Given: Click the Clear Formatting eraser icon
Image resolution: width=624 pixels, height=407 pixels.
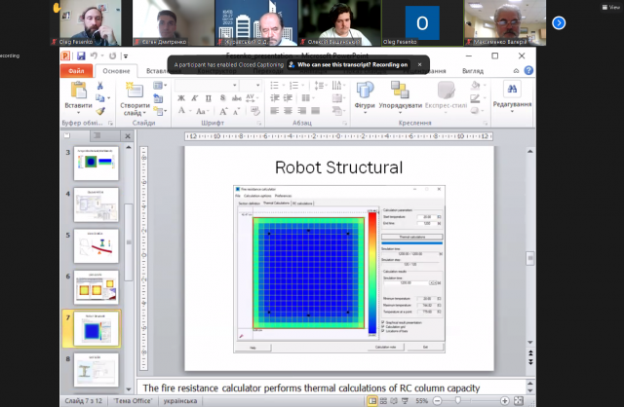Looking at the screenshot, I should click(255, 111).
